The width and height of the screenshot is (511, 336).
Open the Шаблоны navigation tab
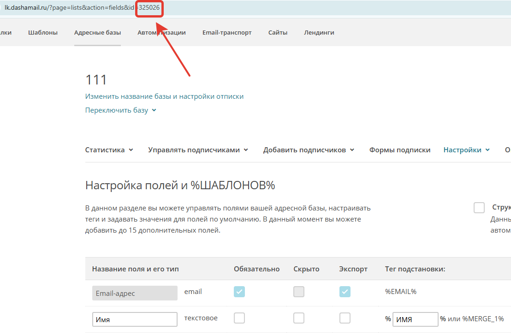tap(42, 33)
